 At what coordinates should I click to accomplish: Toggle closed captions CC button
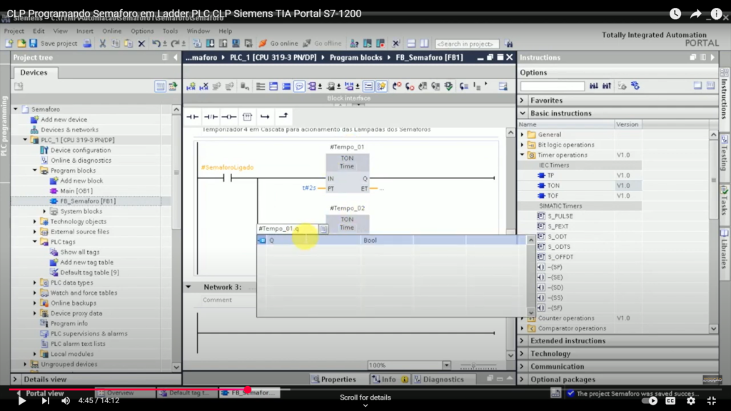(670, 401)
